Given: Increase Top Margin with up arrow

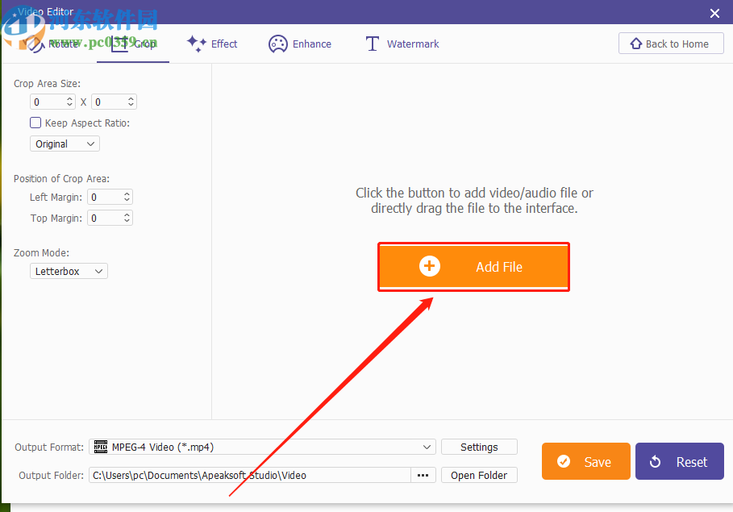Looking at the screenshot, I should (x=127, y=214).
